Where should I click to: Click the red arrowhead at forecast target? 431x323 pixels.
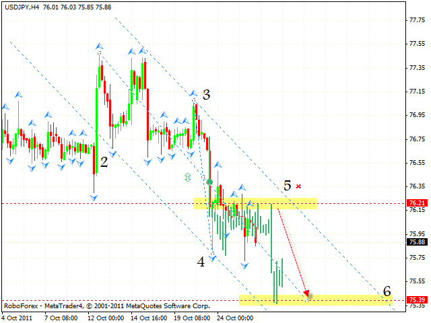tap(306, 293)
